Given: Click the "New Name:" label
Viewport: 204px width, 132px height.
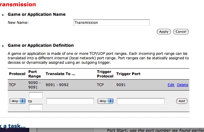Looking at the screenshot, I should pyautogui.click(x=18, y=23).
